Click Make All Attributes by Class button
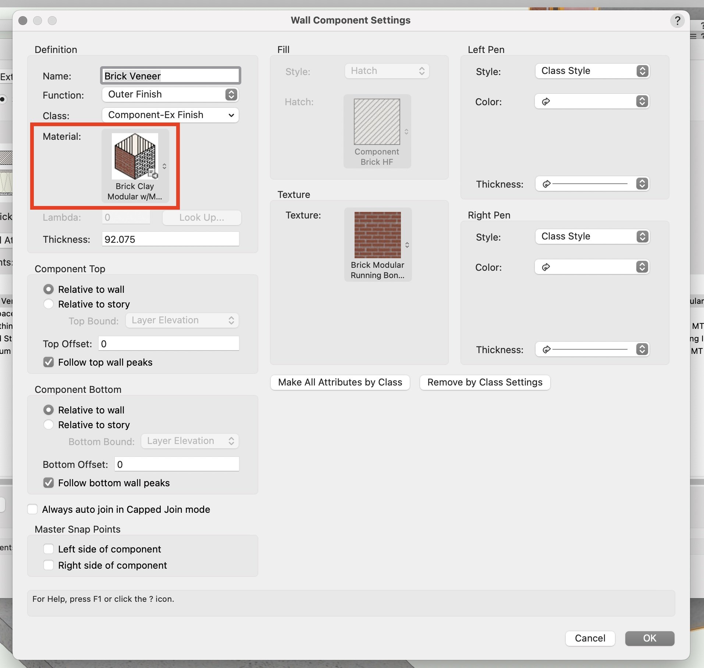Image resolution: width=704 pixels, height=668 pixels. (x=340, y=383)
